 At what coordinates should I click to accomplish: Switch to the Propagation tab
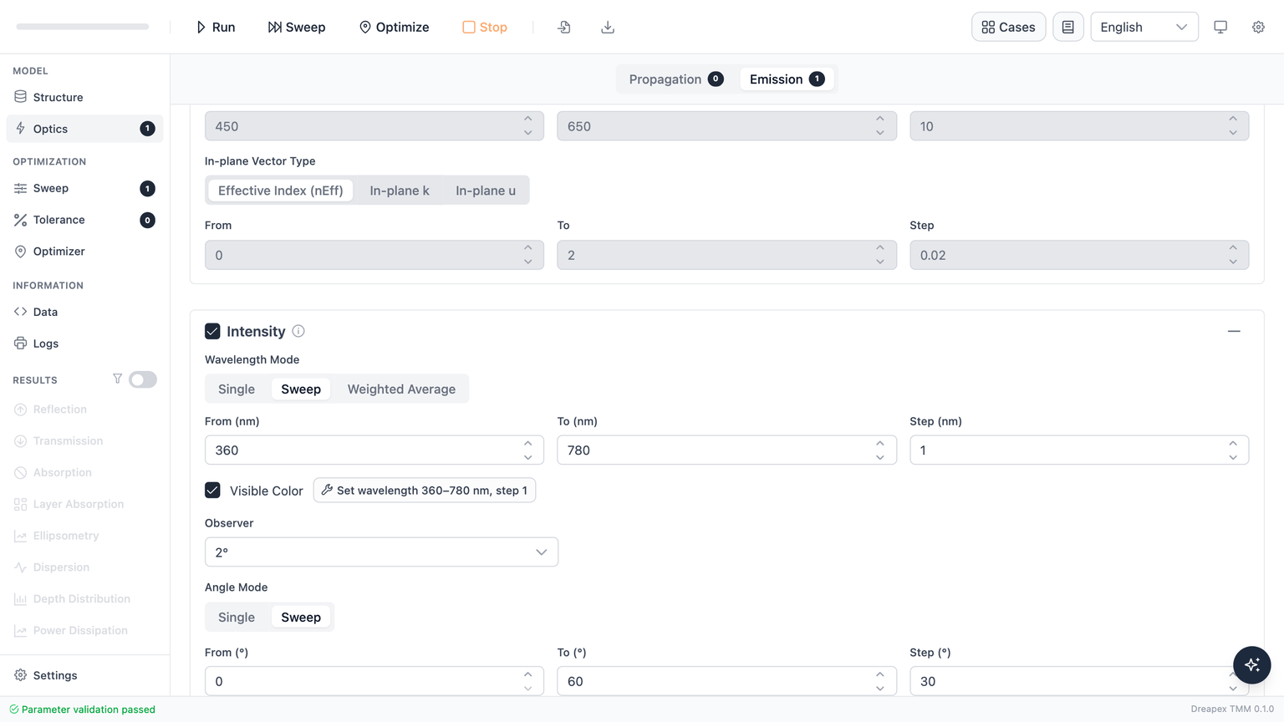(676, 79)
